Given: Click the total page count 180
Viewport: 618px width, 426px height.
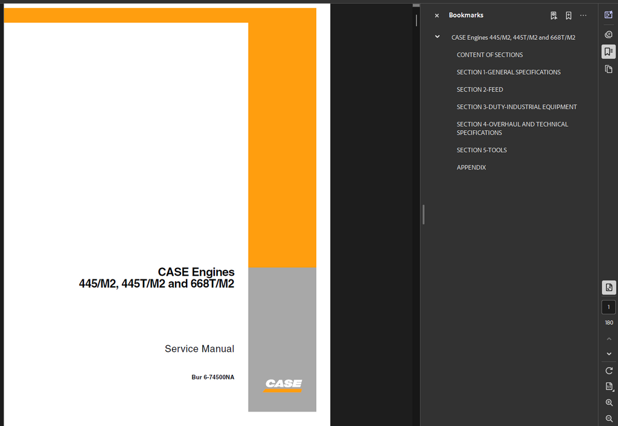Looking at the screenshot, I should pyautogui.click(x=609, y=323).
